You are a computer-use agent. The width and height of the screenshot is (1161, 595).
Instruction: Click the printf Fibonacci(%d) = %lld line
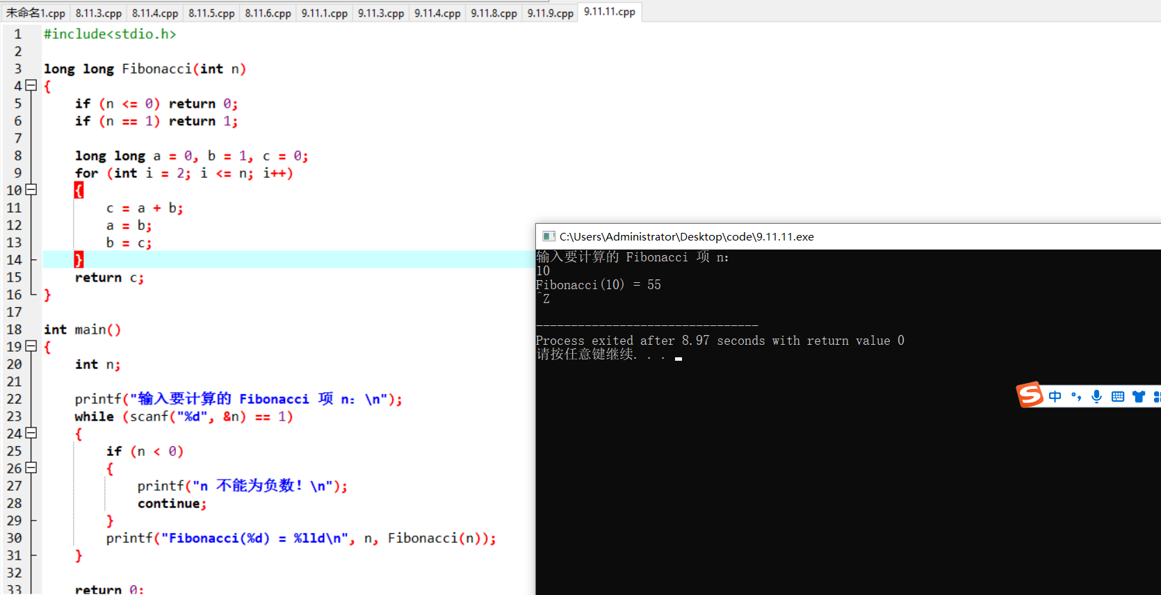coord(301,537)
